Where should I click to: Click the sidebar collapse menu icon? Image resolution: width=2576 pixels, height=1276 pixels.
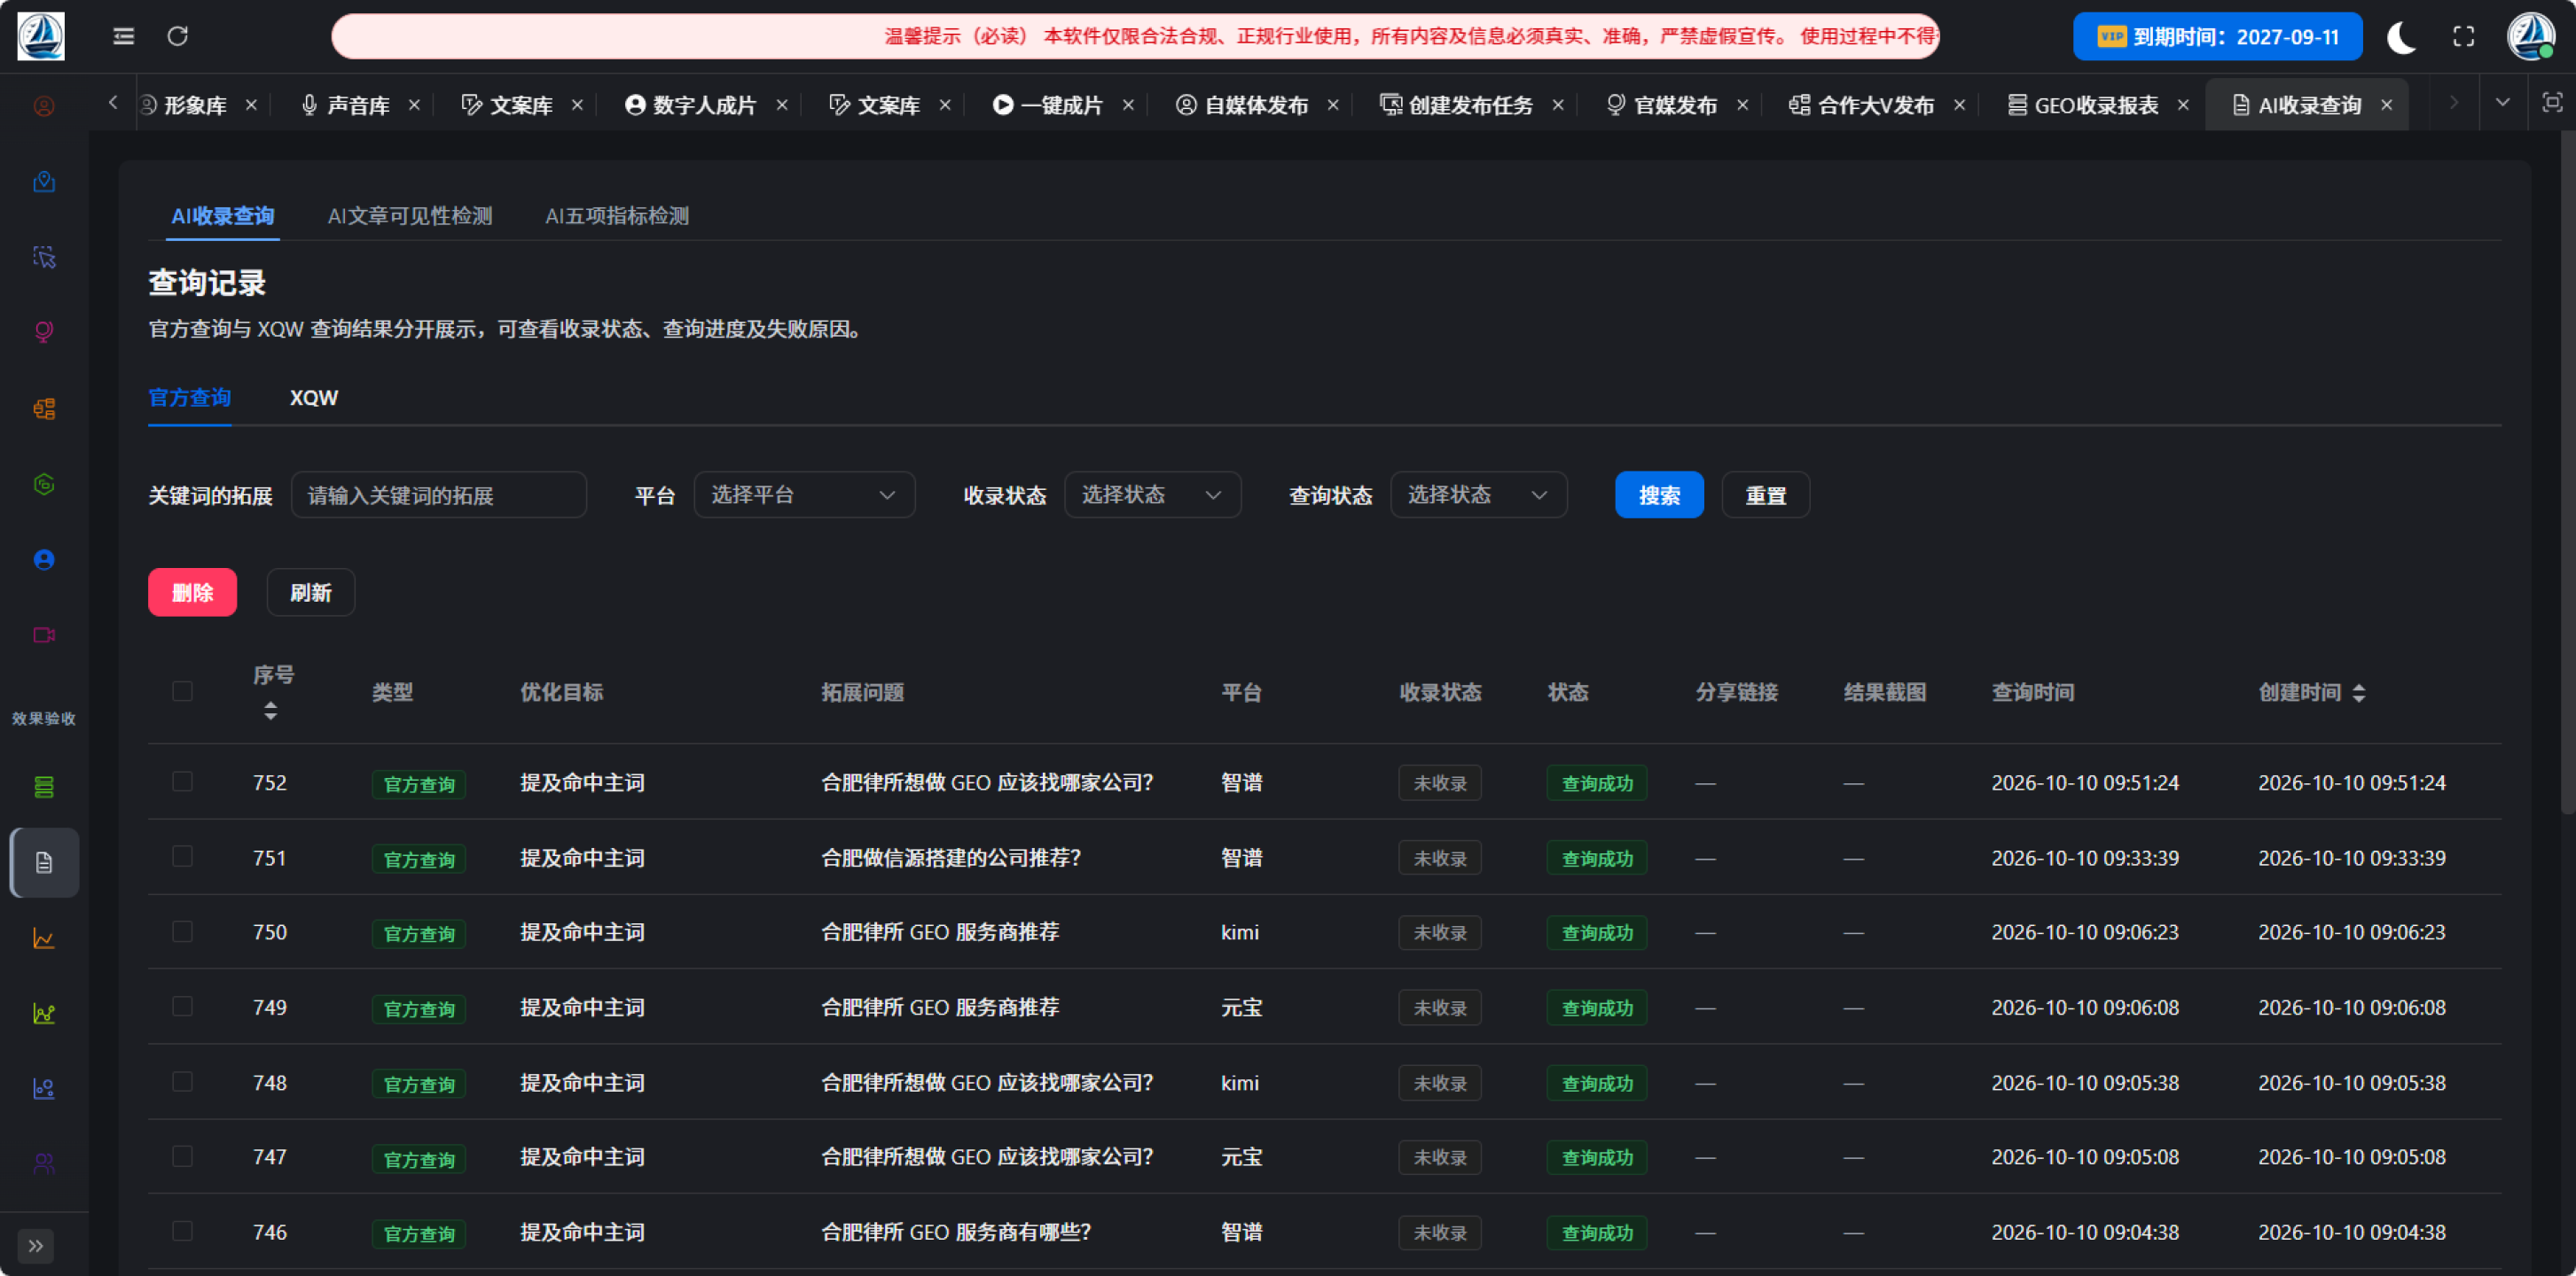pyautogui.click(x=124, y=37)
